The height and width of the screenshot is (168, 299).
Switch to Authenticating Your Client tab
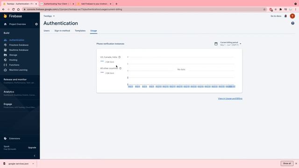click(57, 4)
